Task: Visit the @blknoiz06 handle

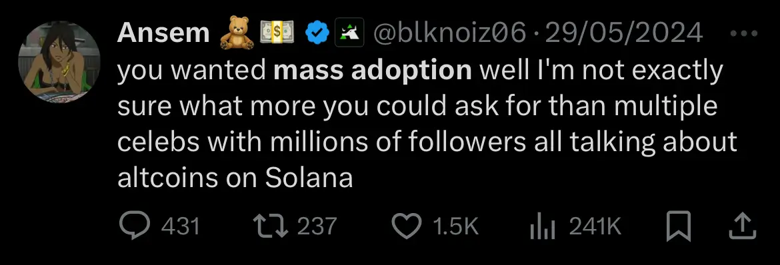Action: click(x=449, y=33)
